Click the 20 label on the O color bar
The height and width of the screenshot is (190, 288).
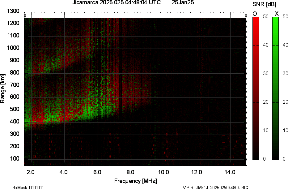[266, 102]
